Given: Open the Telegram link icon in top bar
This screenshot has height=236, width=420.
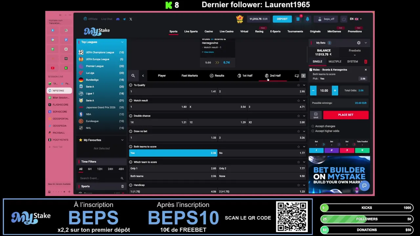Looking at the screenshot, I should click(x=124, y=19).
